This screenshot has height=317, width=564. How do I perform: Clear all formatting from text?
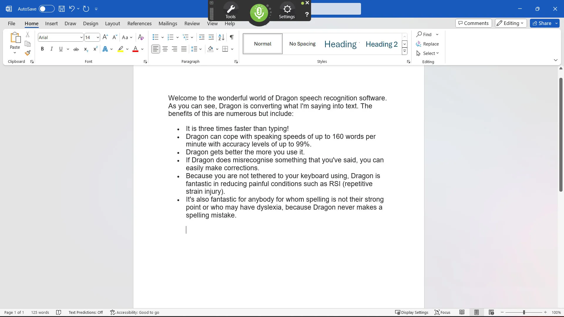pyautogui.click(x=141, y=37)
